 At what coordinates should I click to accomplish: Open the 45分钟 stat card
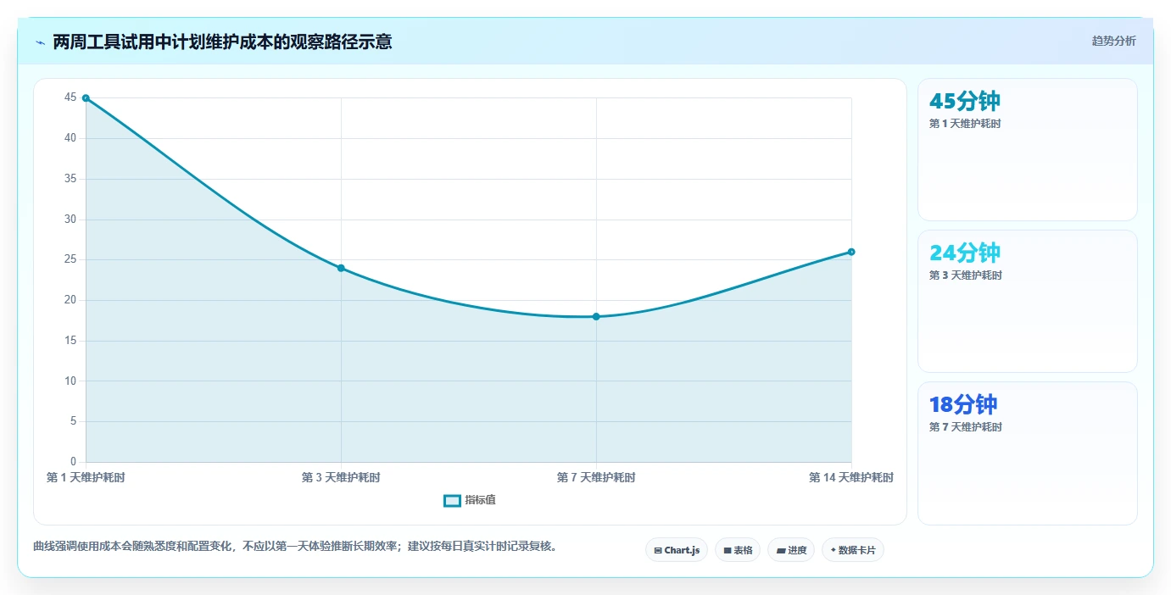pyautogui.click(x=1027, y=150)
